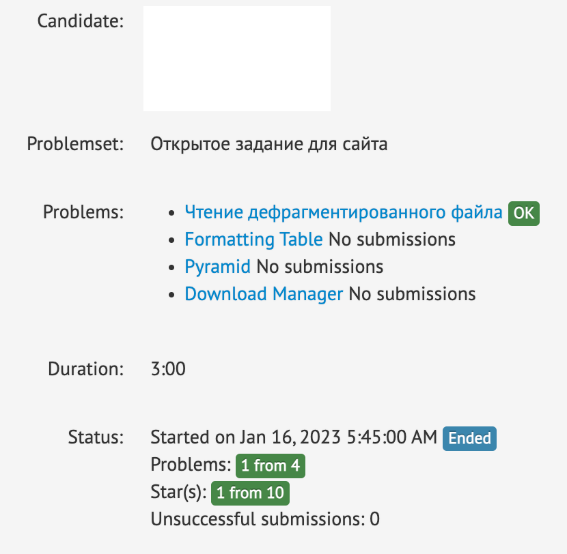The height and width of the screenshot is (554, 567).
Task: Click the blue Ended status badge
Action: (469, 438)
